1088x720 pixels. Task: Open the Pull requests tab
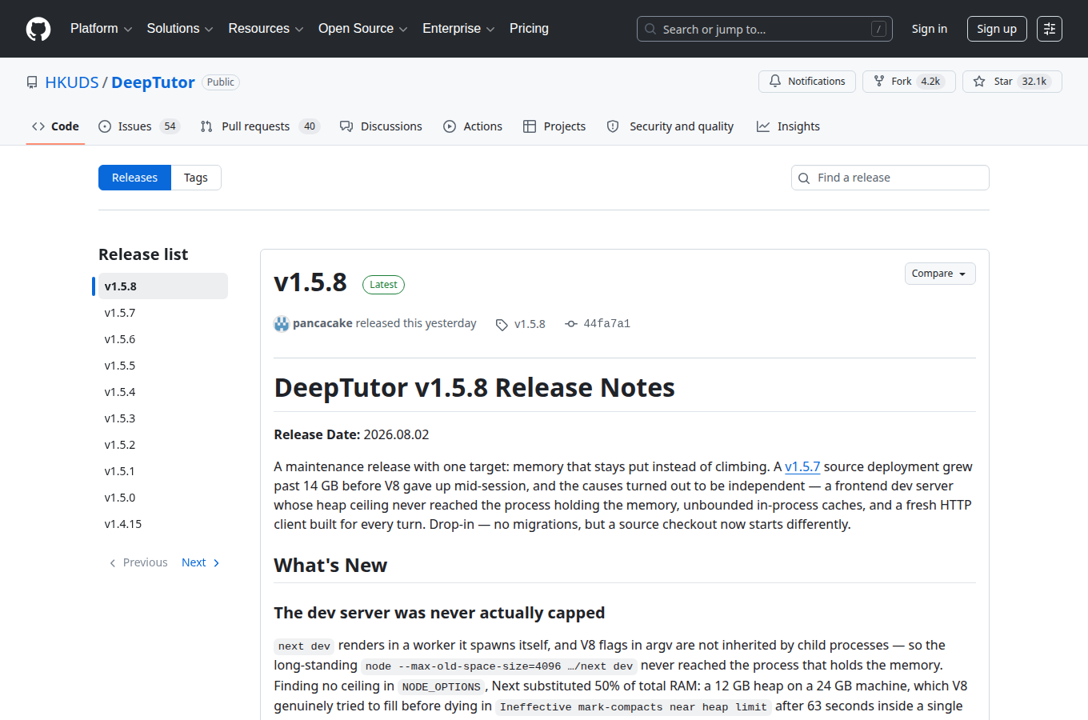[259, 126]
